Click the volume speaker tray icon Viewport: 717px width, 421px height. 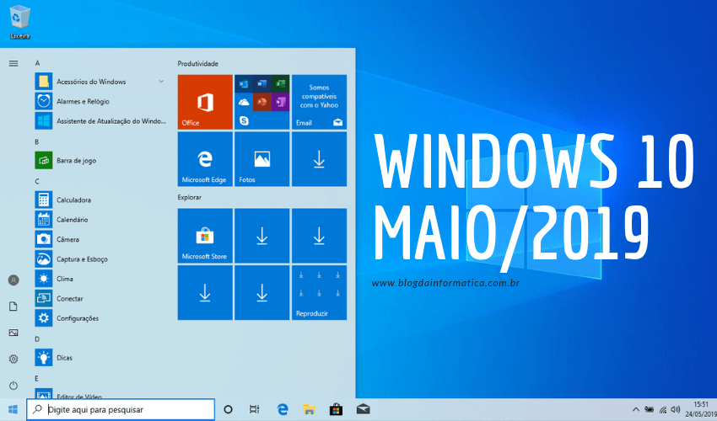(x=676, y=409)
